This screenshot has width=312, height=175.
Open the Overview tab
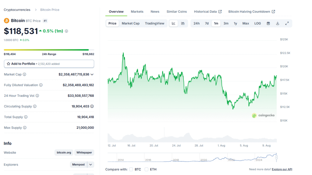[116, 12]
